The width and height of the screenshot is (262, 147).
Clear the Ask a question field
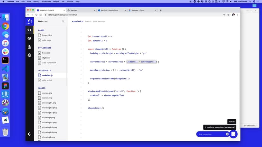(x=227, y=134)
